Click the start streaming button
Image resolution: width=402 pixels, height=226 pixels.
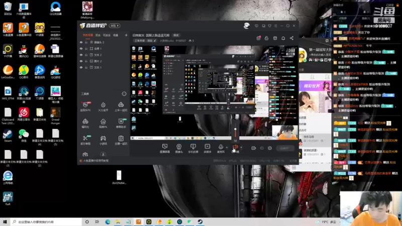tap(285, 148)
